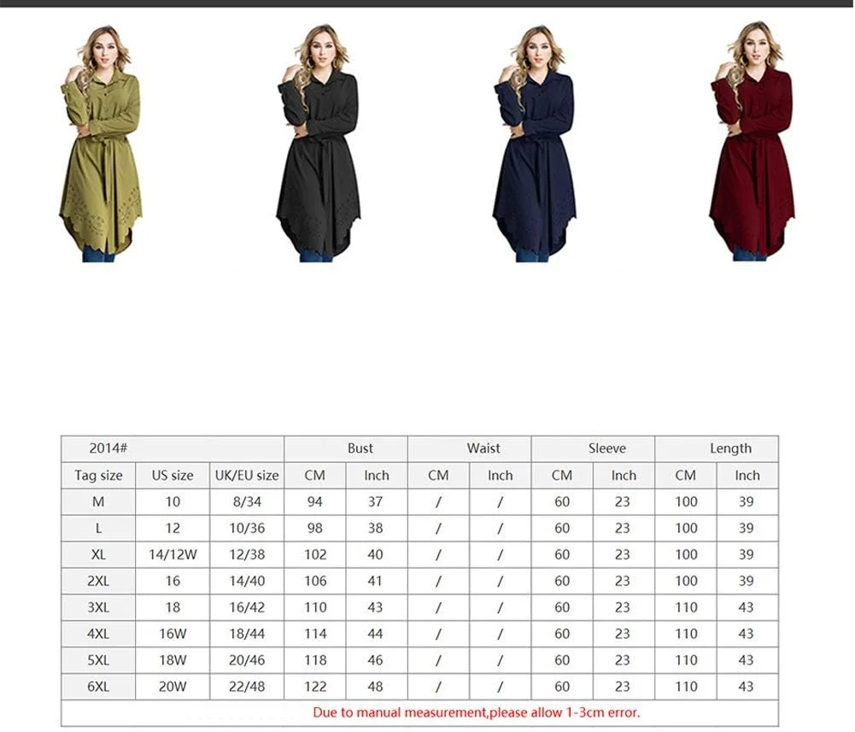Image resolution: width=855 pixels, height=732 pixels.
Task: Select the black dress image
Action: coord(318,145)
